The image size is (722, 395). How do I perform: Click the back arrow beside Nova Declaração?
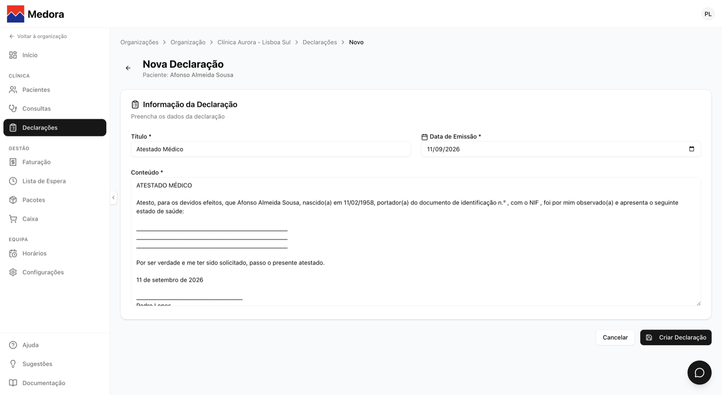(x=128, y=68)
